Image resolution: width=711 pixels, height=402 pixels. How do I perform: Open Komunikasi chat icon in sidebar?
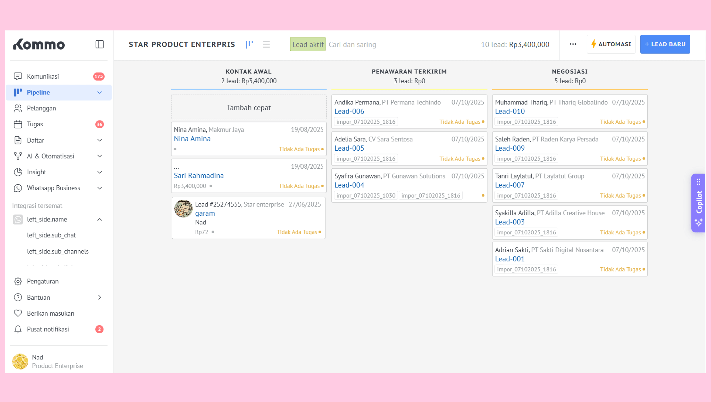click(18, 76)
